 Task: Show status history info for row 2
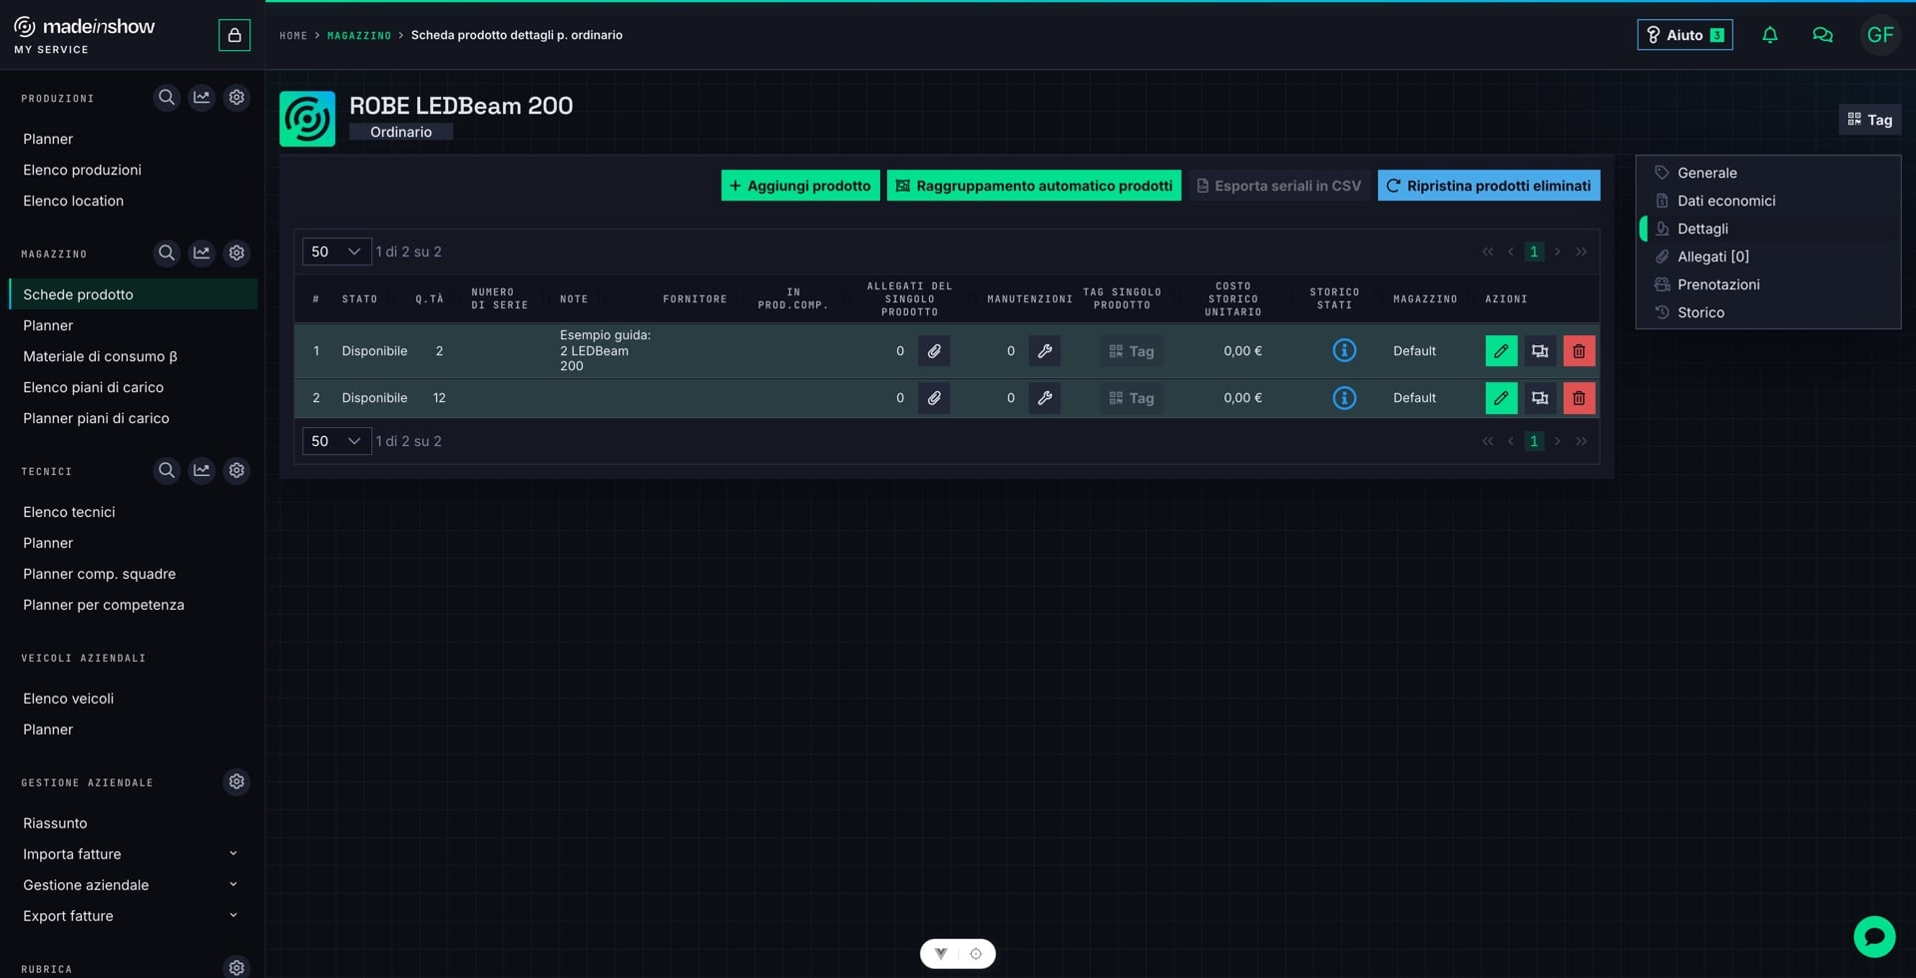click(x=1344, y=398)
